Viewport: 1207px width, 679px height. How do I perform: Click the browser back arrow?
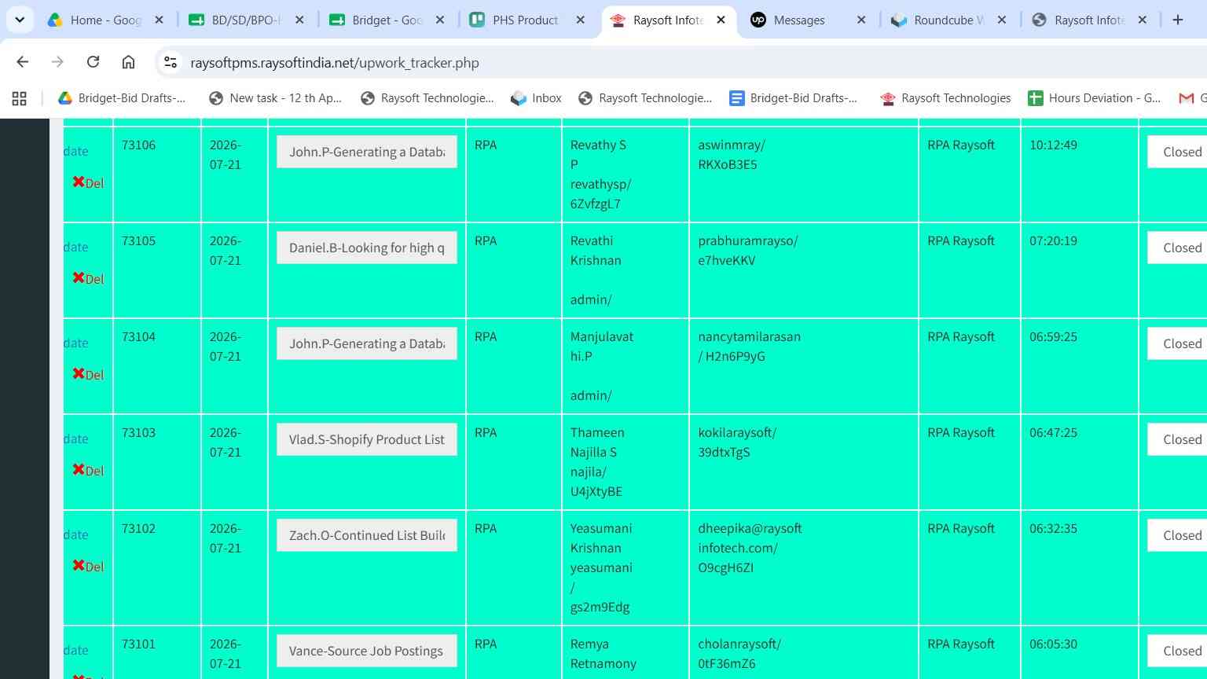(x=23, y=62)
